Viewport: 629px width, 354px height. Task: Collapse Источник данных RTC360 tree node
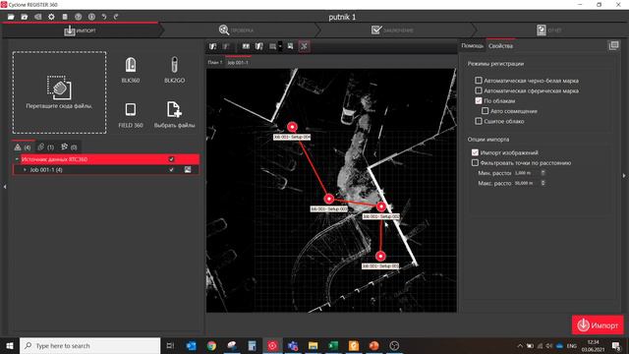(x=17, y=159)
